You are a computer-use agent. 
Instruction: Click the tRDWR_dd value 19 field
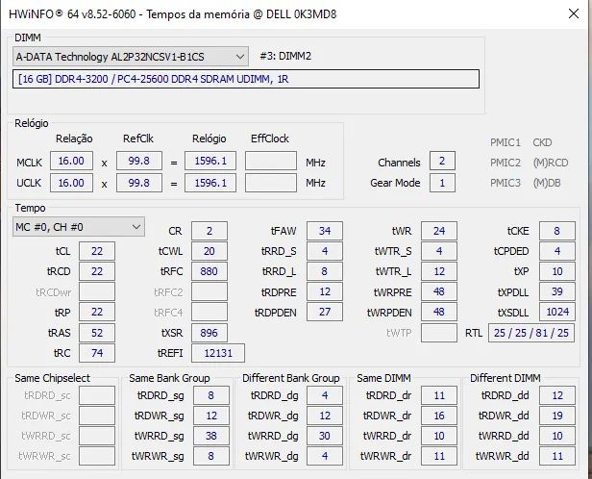click(x=557, y=416)
